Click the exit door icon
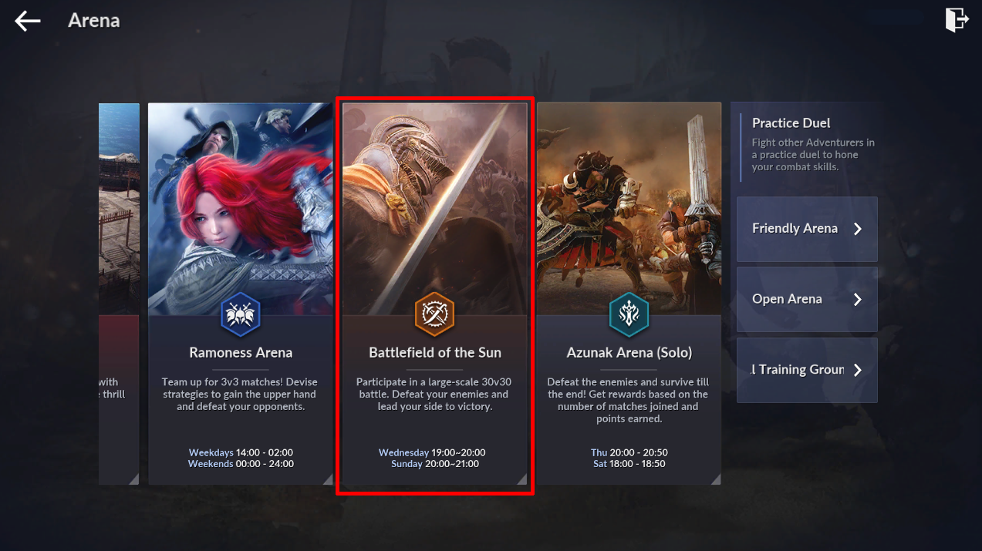Viewport: 982px width, 551px height. tap(957, 20)
